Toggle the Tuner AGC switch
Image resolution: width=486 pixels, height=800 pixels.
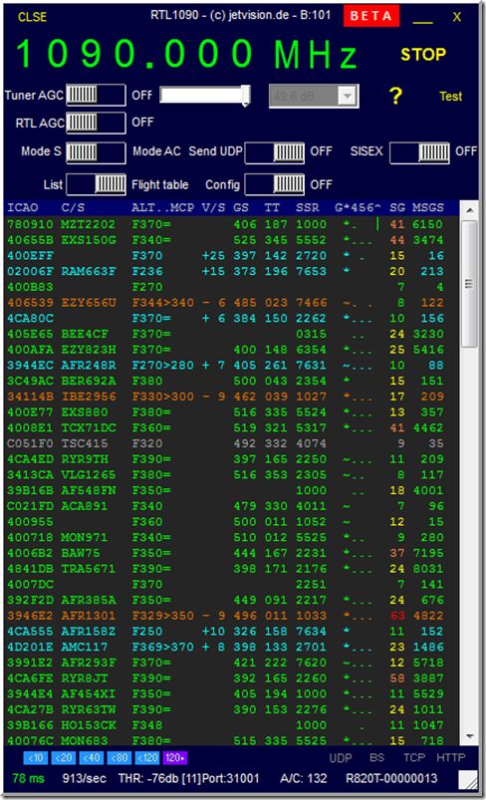(96, 95)
